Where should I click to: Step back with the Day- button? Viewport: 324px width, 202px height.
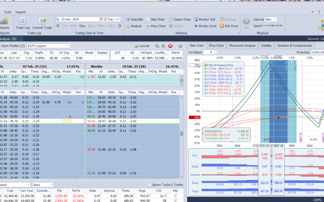click(x=82, y=26)
